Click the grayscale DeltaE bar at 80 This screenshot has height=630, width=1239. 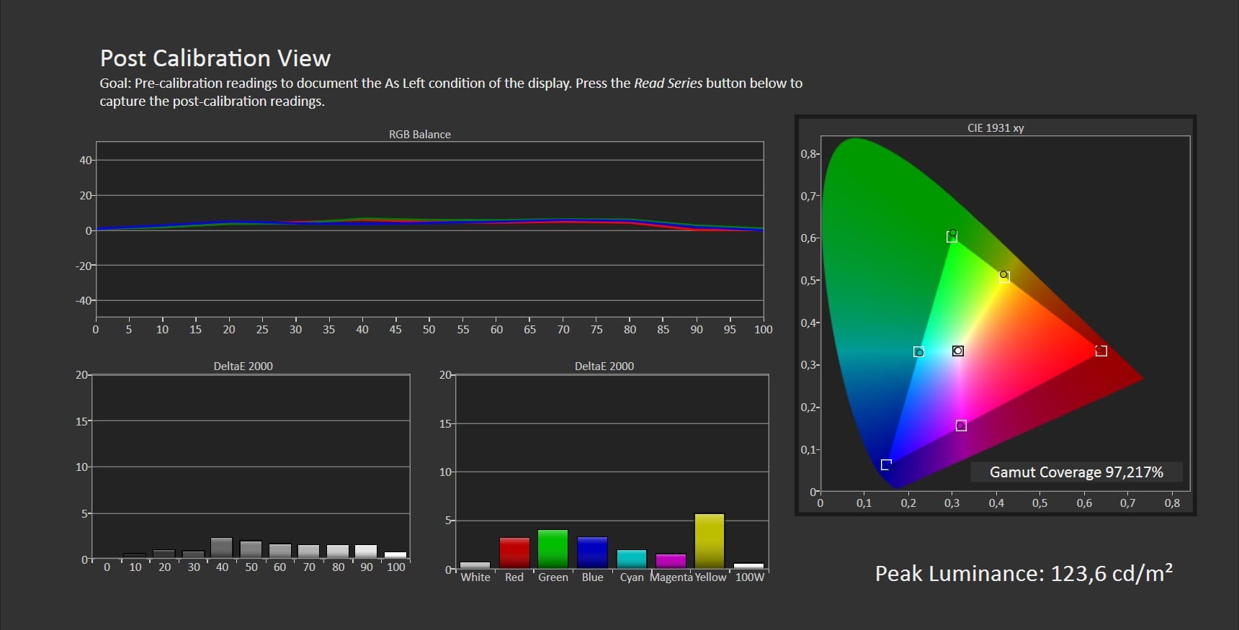338,552
